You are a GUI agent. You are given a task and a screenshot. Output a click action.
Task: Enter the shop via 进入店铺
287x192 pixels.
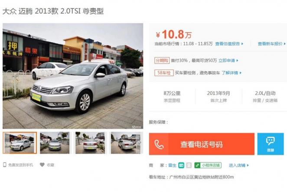(x=239, y=165)
